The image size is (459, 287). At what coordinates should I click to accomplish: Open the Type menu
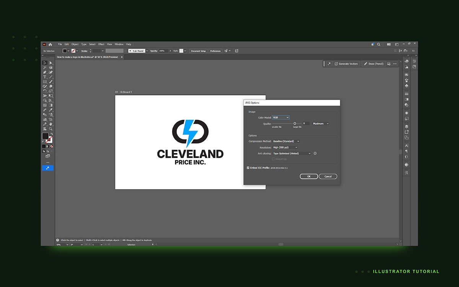[x=84, y=44]
